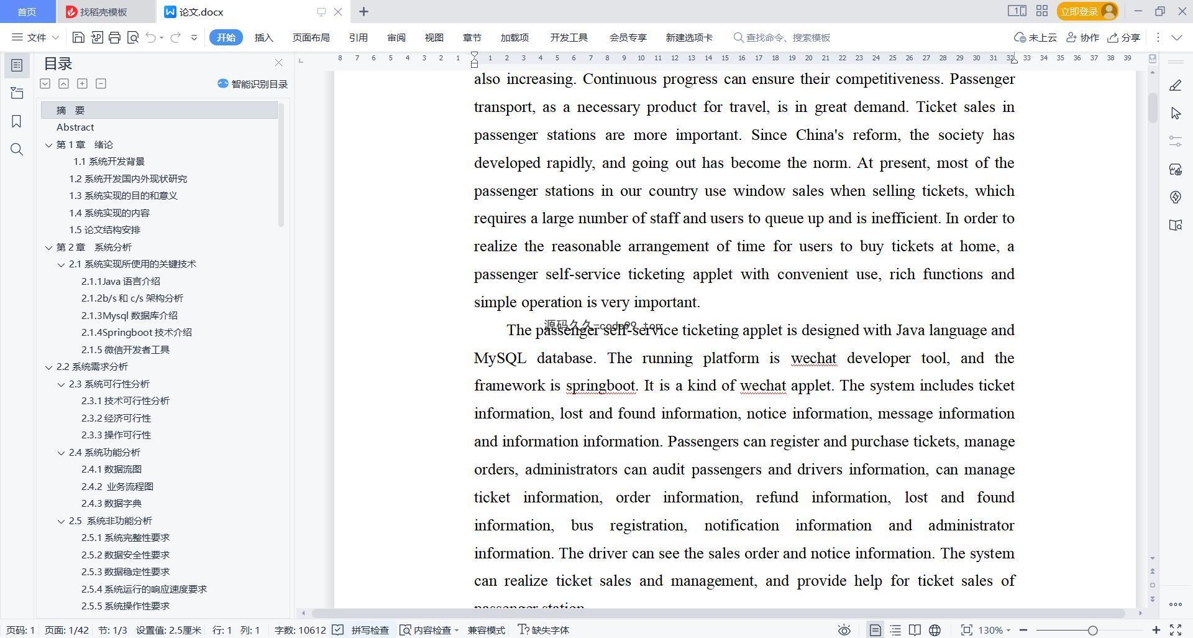Click the Print icon in quick toolbar
Image resolution: width=1193 pixels, height=638 pixels.
(114, 37)
